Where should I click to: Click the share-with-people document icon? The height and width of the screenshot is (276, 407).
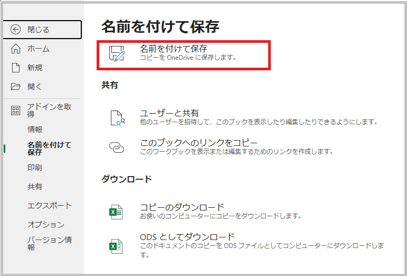click(x=118, y=118)
